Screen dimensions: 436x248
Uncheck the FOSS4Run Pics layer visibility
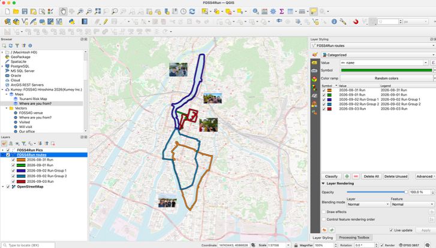tap(8, 150)
